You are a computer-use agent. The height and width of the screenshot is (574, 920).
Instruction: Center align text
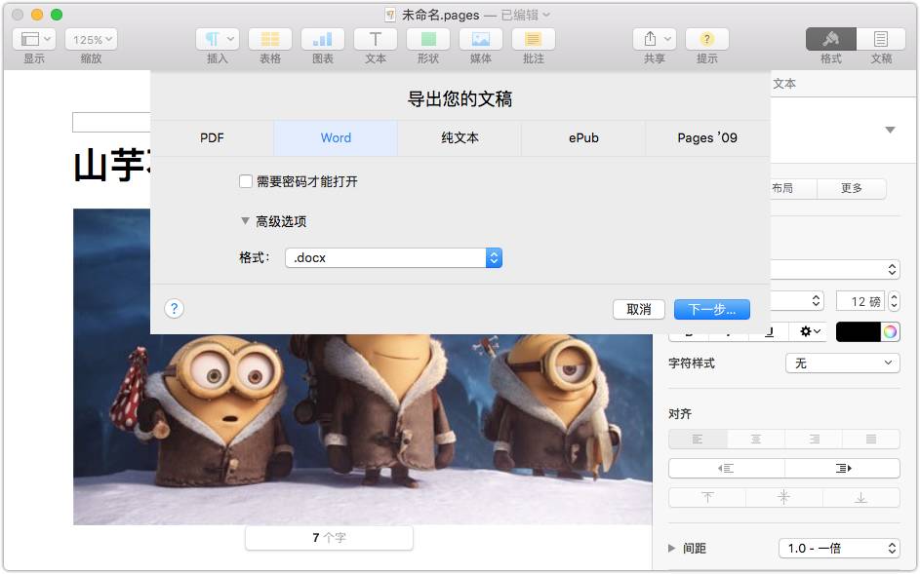[x=756, y=440]
